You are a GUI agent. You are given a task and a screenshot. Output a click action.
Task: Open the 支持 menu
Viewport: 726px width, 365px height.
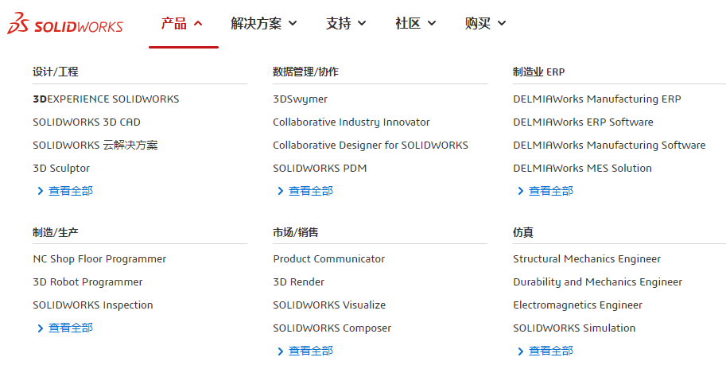(346, 23)
